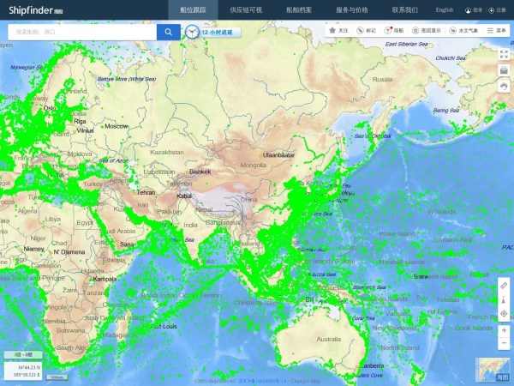Toggle the 海图 nautical chart thumbnail

(x=493, y=369)
